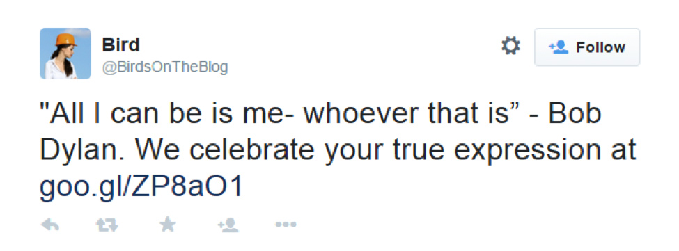Open the goo.gl/ZP8aO1 shortened link

click(141, 187)
